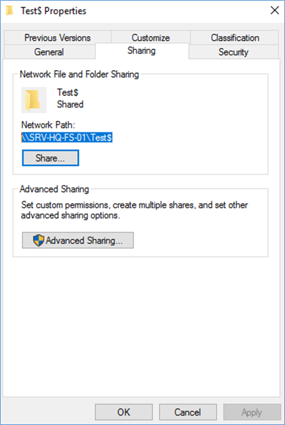The width and height of the screenshot is (285, 425).
Task: Click the Network Path label
Action: 48,125
